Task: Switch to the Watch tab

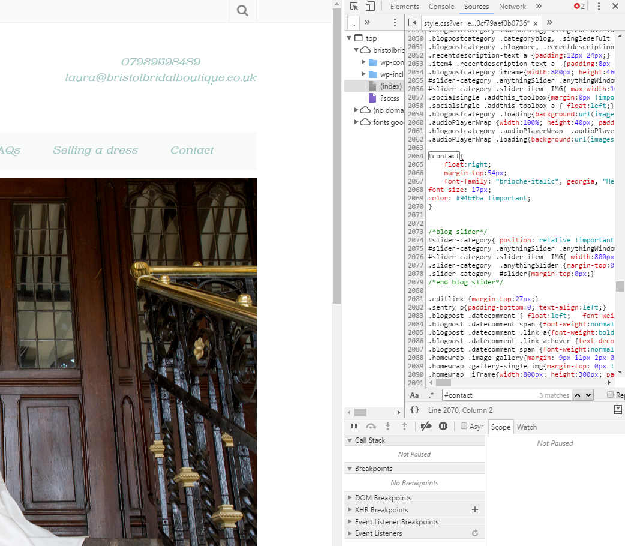Action: pos(527,427)
